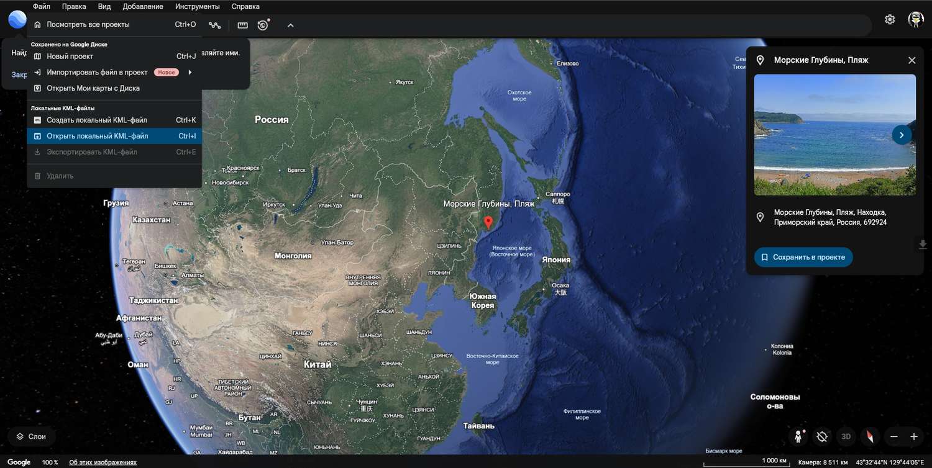The height and width of the screenshot is (468, 932).
Task: Click the map icon beside Новый проект
Action: click(37, 56)
